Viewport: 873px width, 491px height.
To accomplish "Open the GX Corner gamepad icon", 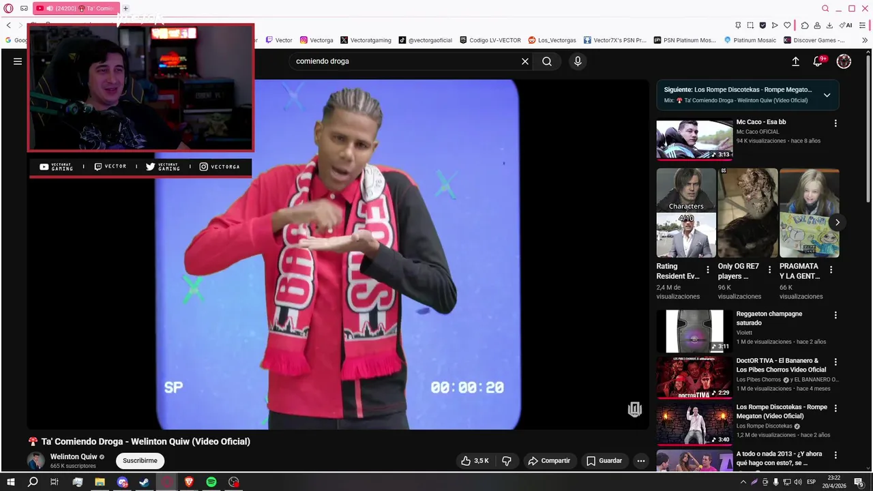I will pos(24,8).
